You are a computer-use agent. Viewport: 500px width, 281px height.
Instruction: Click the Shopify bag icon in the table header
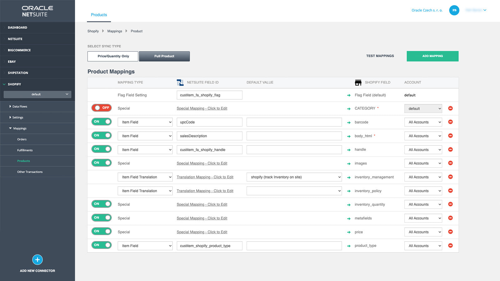point(358,82)
